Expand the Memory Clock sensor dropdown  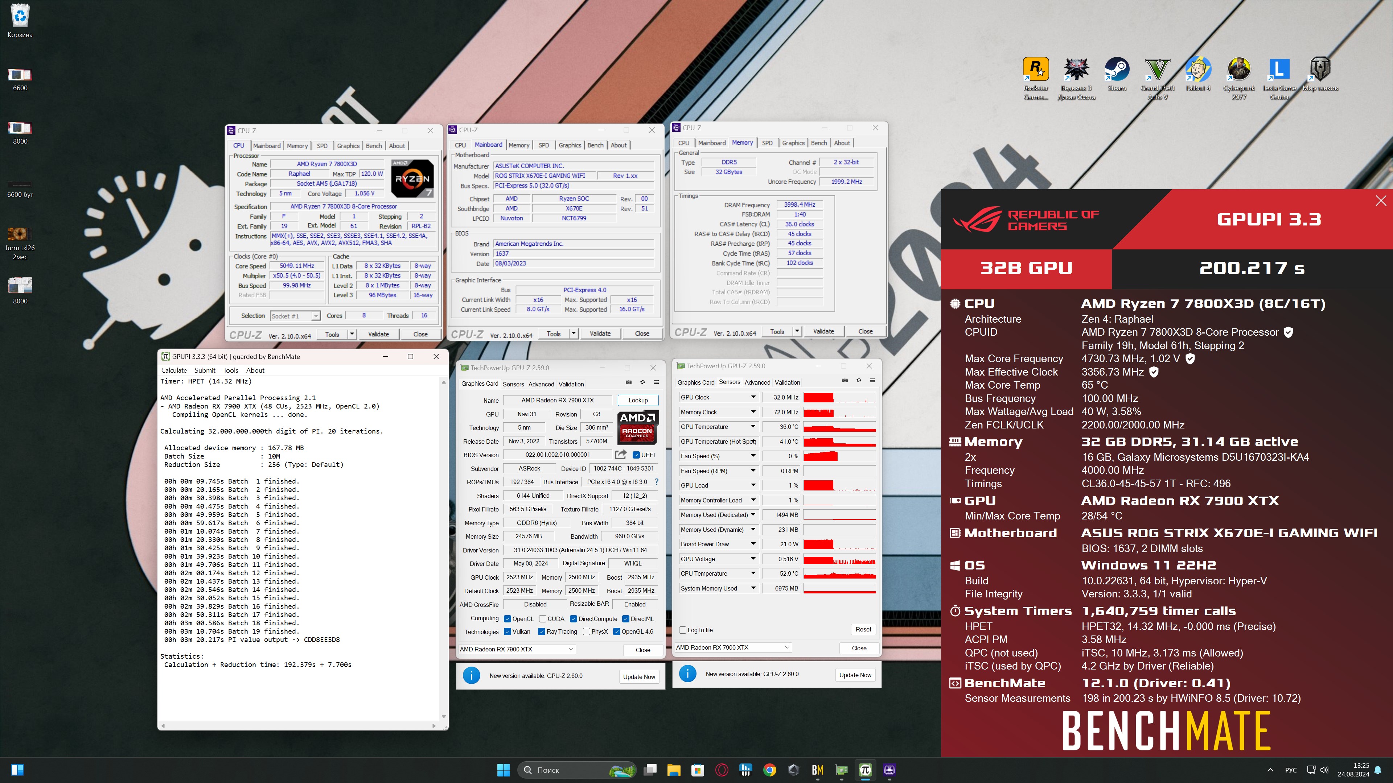coord(753,412)
